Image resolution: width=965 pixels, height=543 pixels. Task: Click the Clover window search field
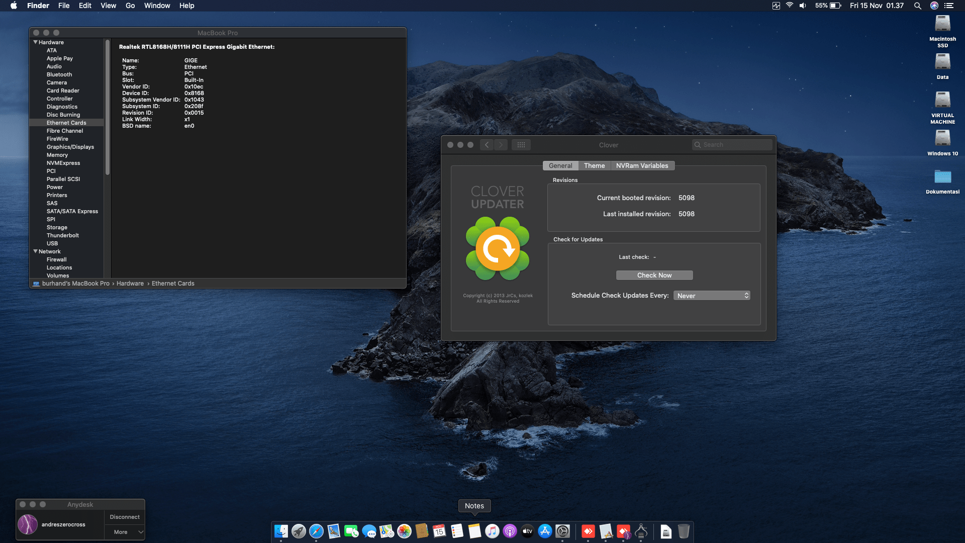tap(732, 144)
